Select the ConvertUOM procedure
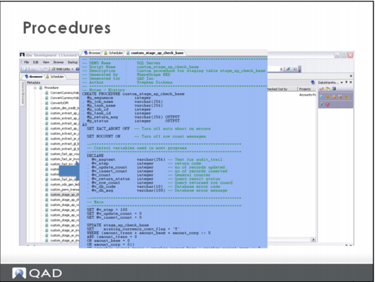The width and height of the screenshot is (375, 282). coord(59,103)
